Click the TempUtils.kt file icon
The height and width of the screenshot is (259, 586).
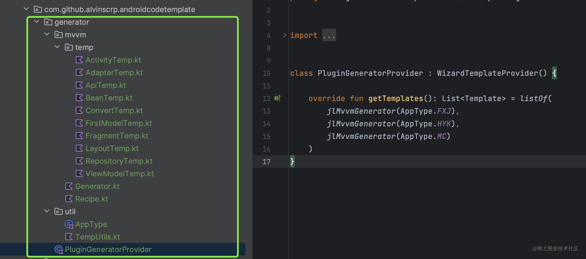tap(69, 237)
